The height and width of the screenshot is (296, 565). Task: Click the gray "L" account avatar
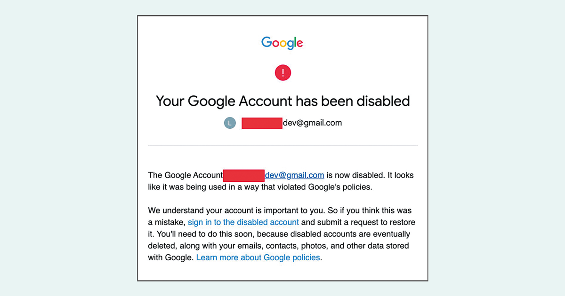coord(229,123)
